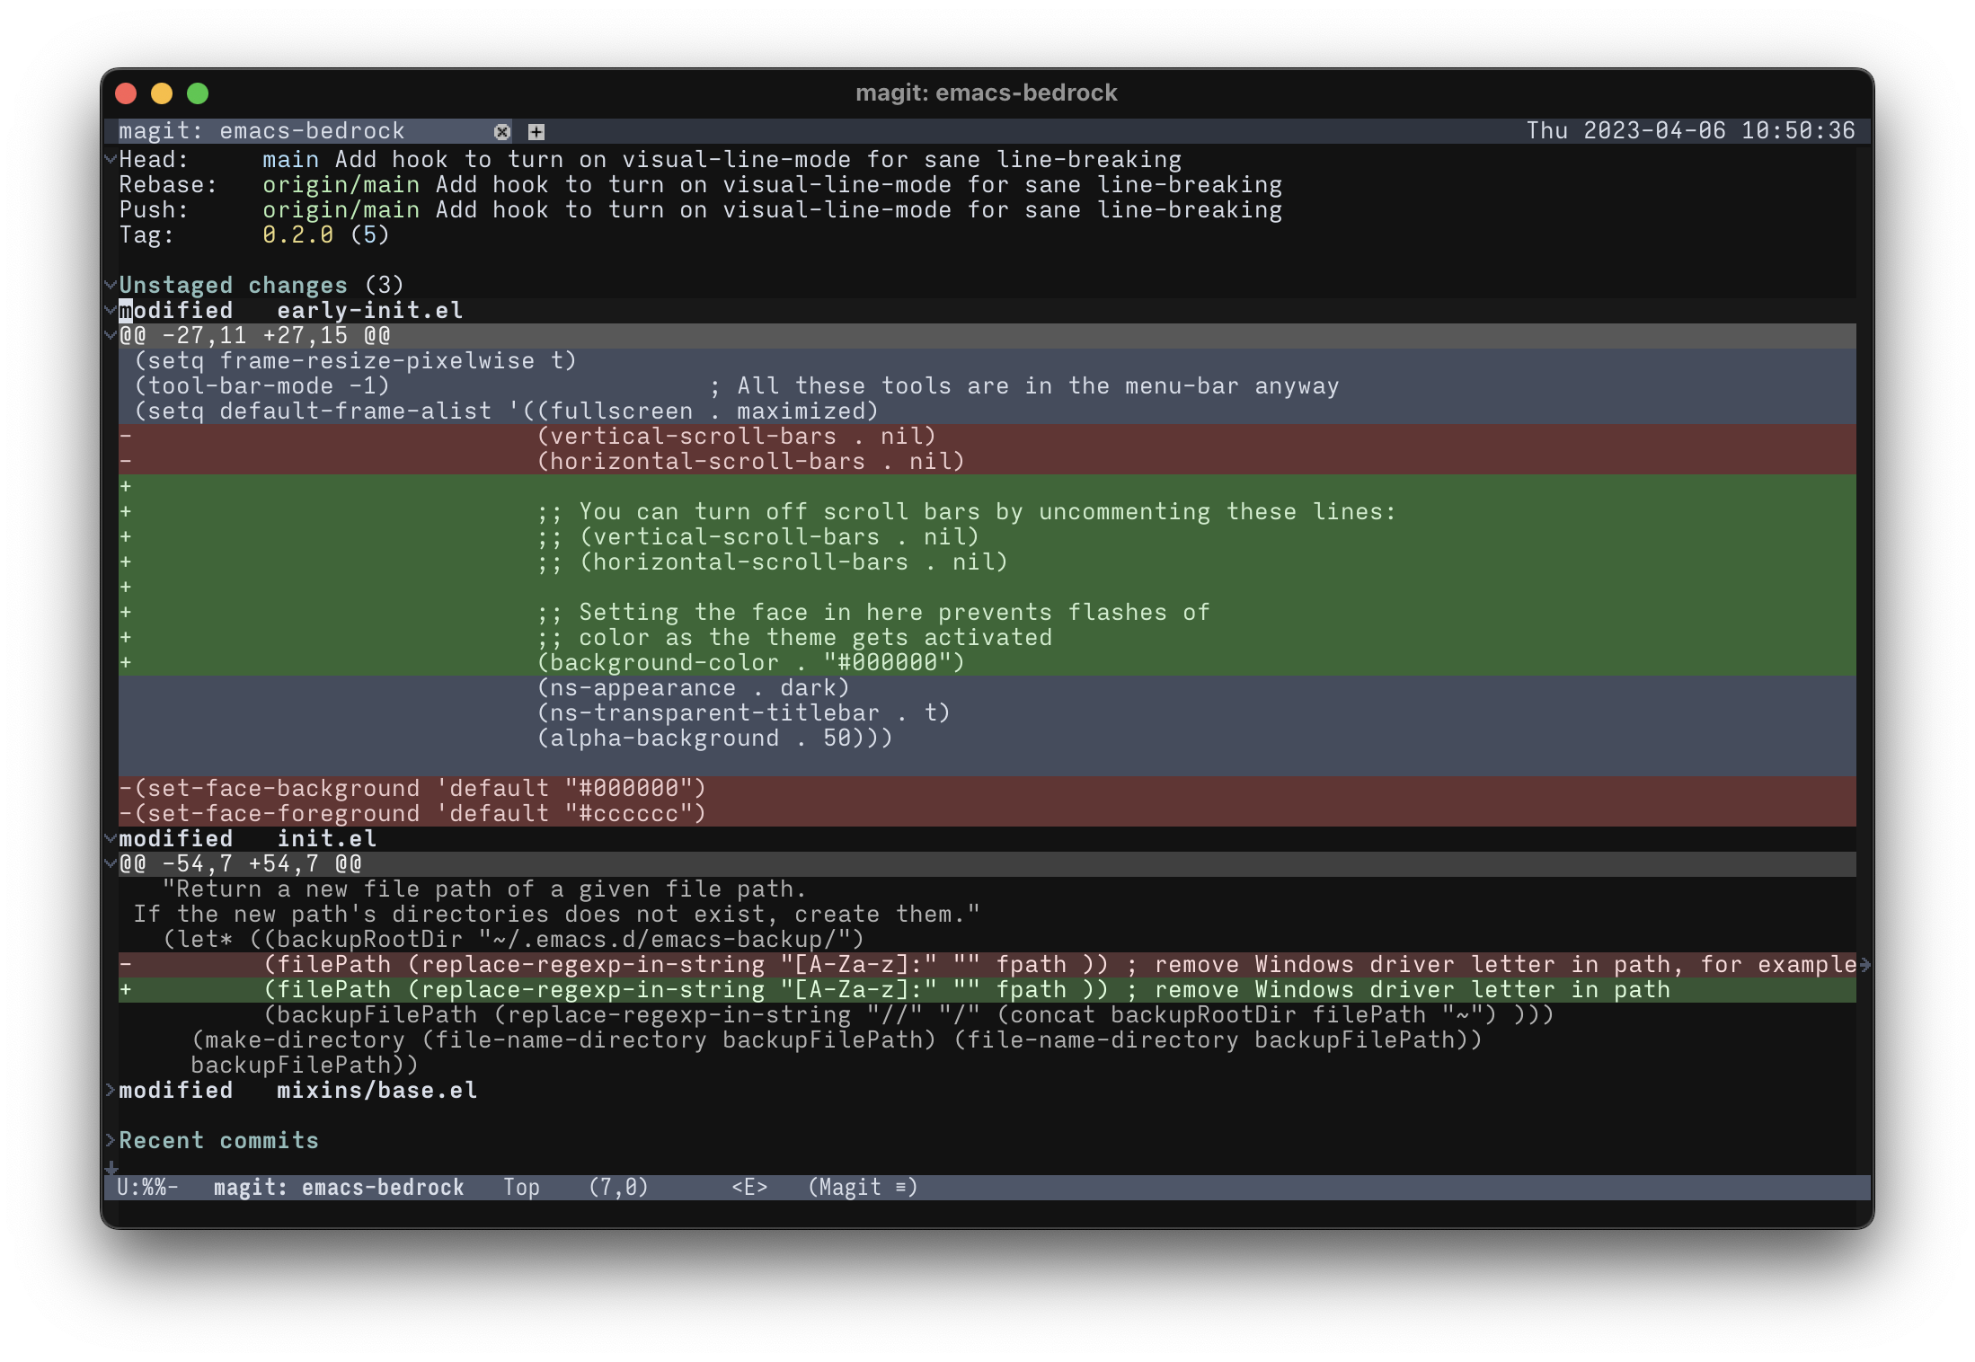Click the date and time in the tab bar
The image size is (1975, 1362).
pyautogui.click(x=1691, y=130)
